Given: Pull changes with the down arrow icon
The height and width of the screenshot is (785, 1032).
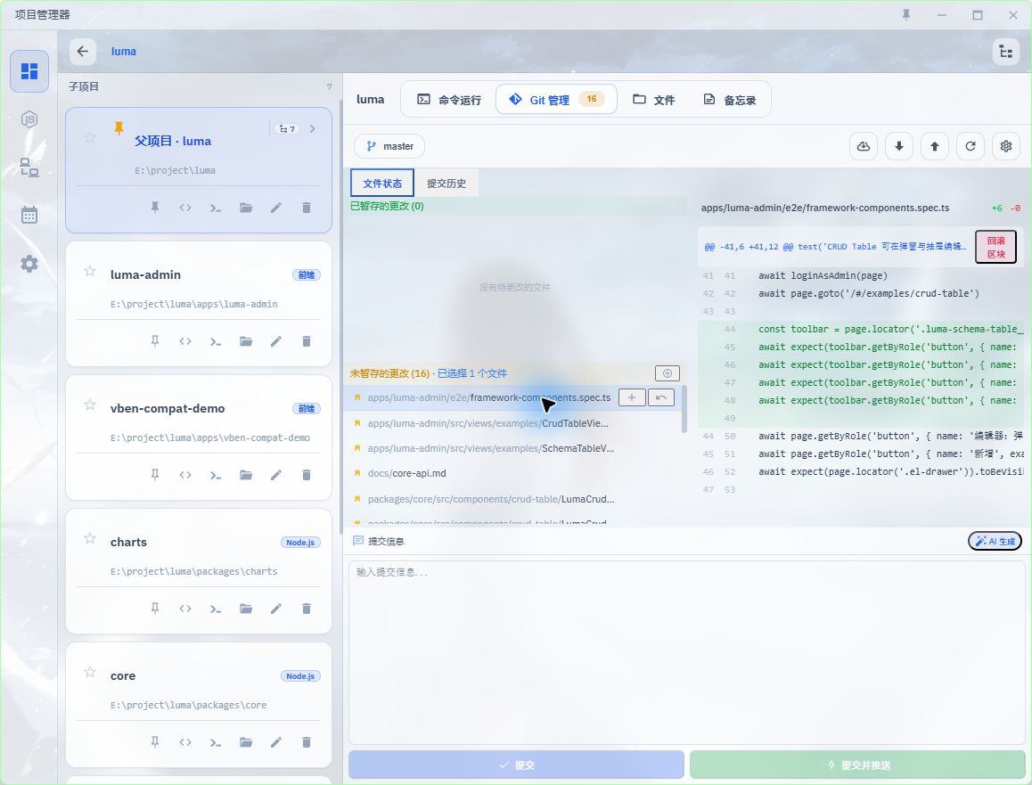Looking at the screenshot, I should [x=899, y=146].
